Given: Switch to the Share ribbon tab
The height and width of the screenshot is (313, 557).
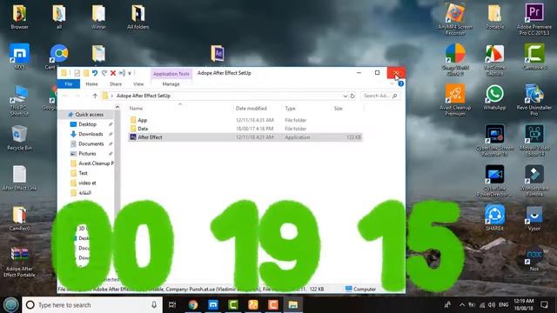Looking at the screenshot, I should (x=116, y=84).
